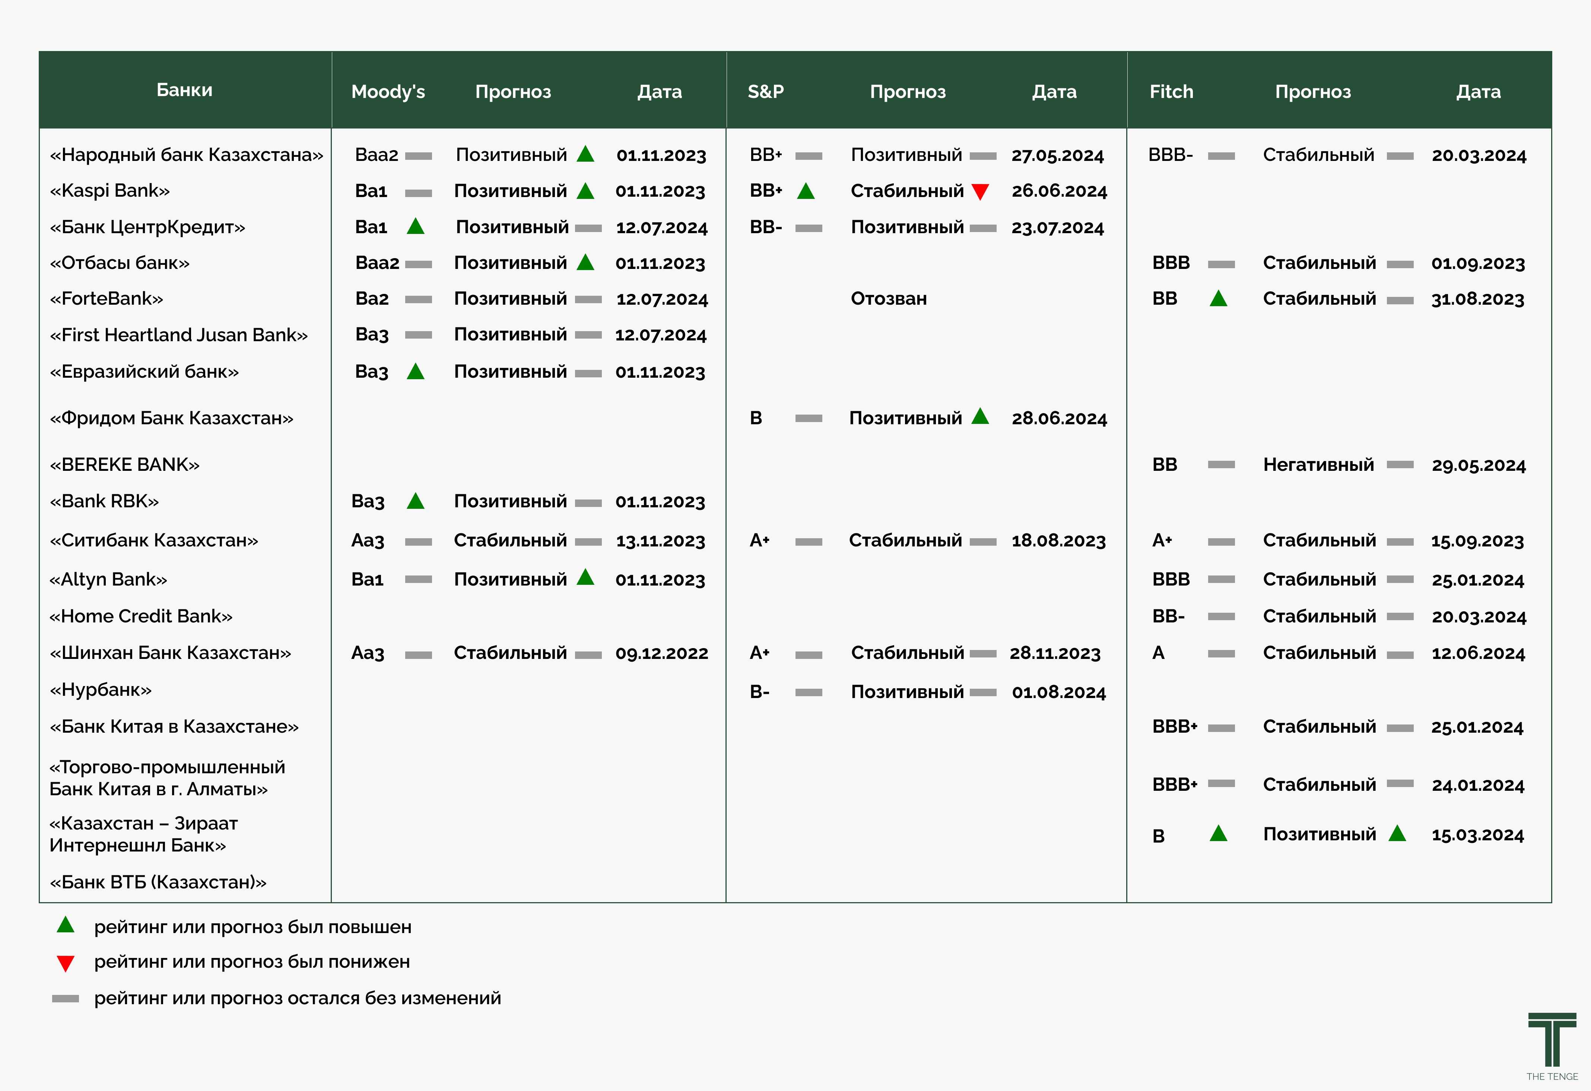Click gray bar after BEREKE BANK Негативный forecast
The image size is (1591, 1091).
[1400, 465]
